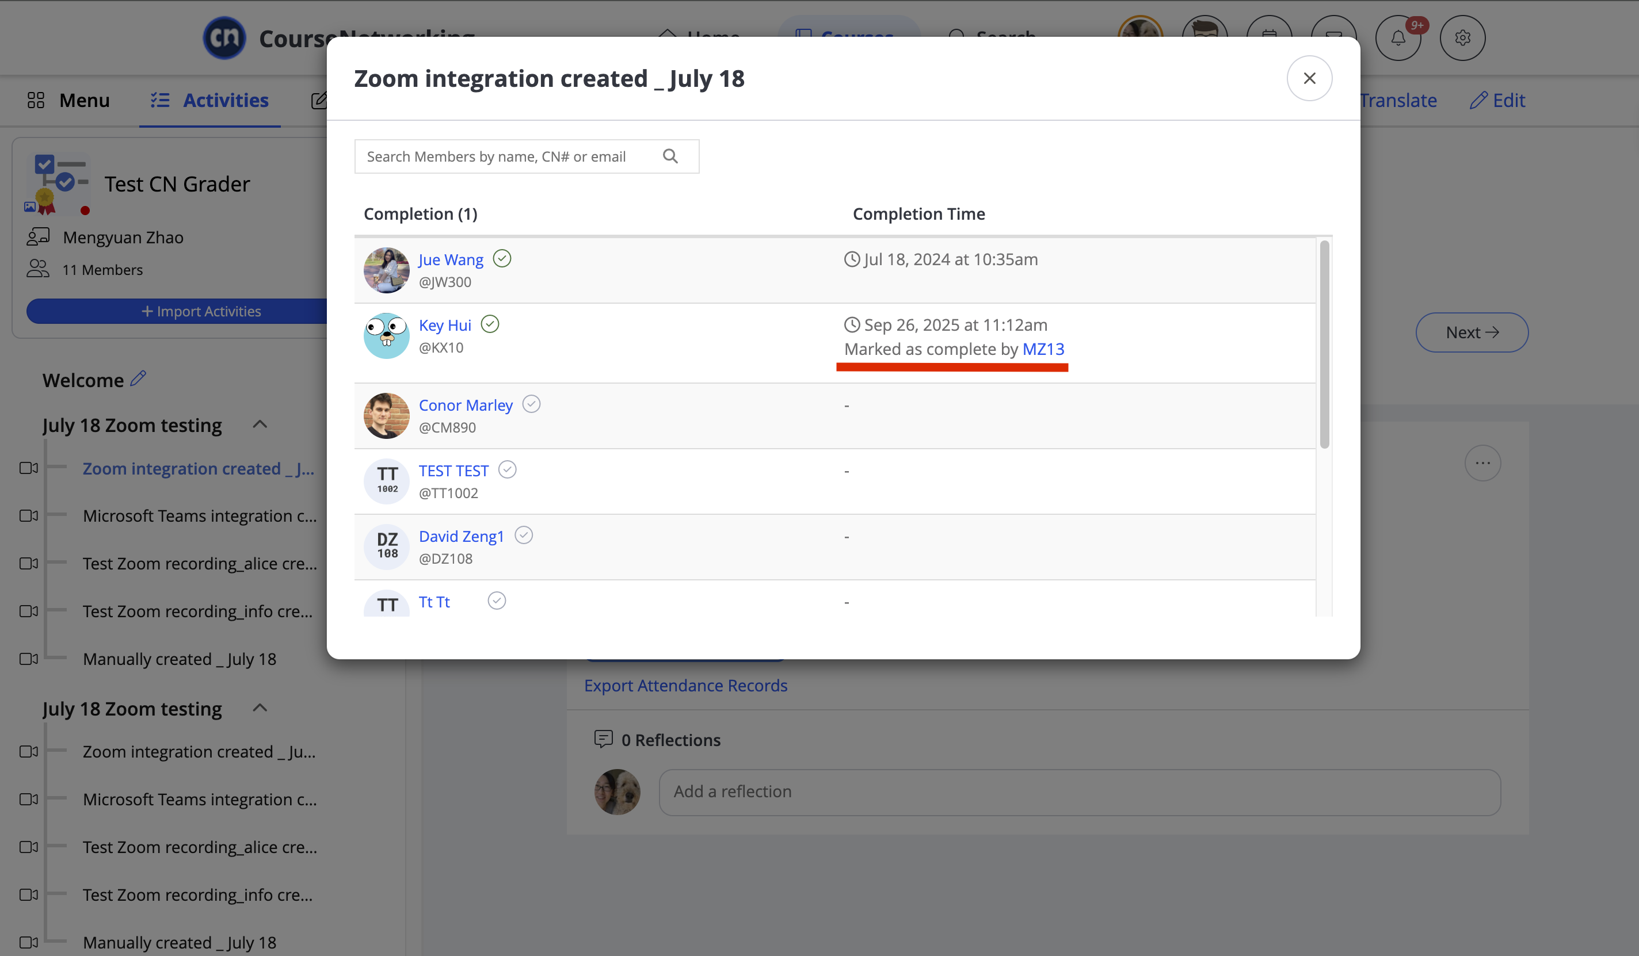Screen dimensions: 1639x956
Task: Focus the Add a reflection field
Action: pos(1080,791)
